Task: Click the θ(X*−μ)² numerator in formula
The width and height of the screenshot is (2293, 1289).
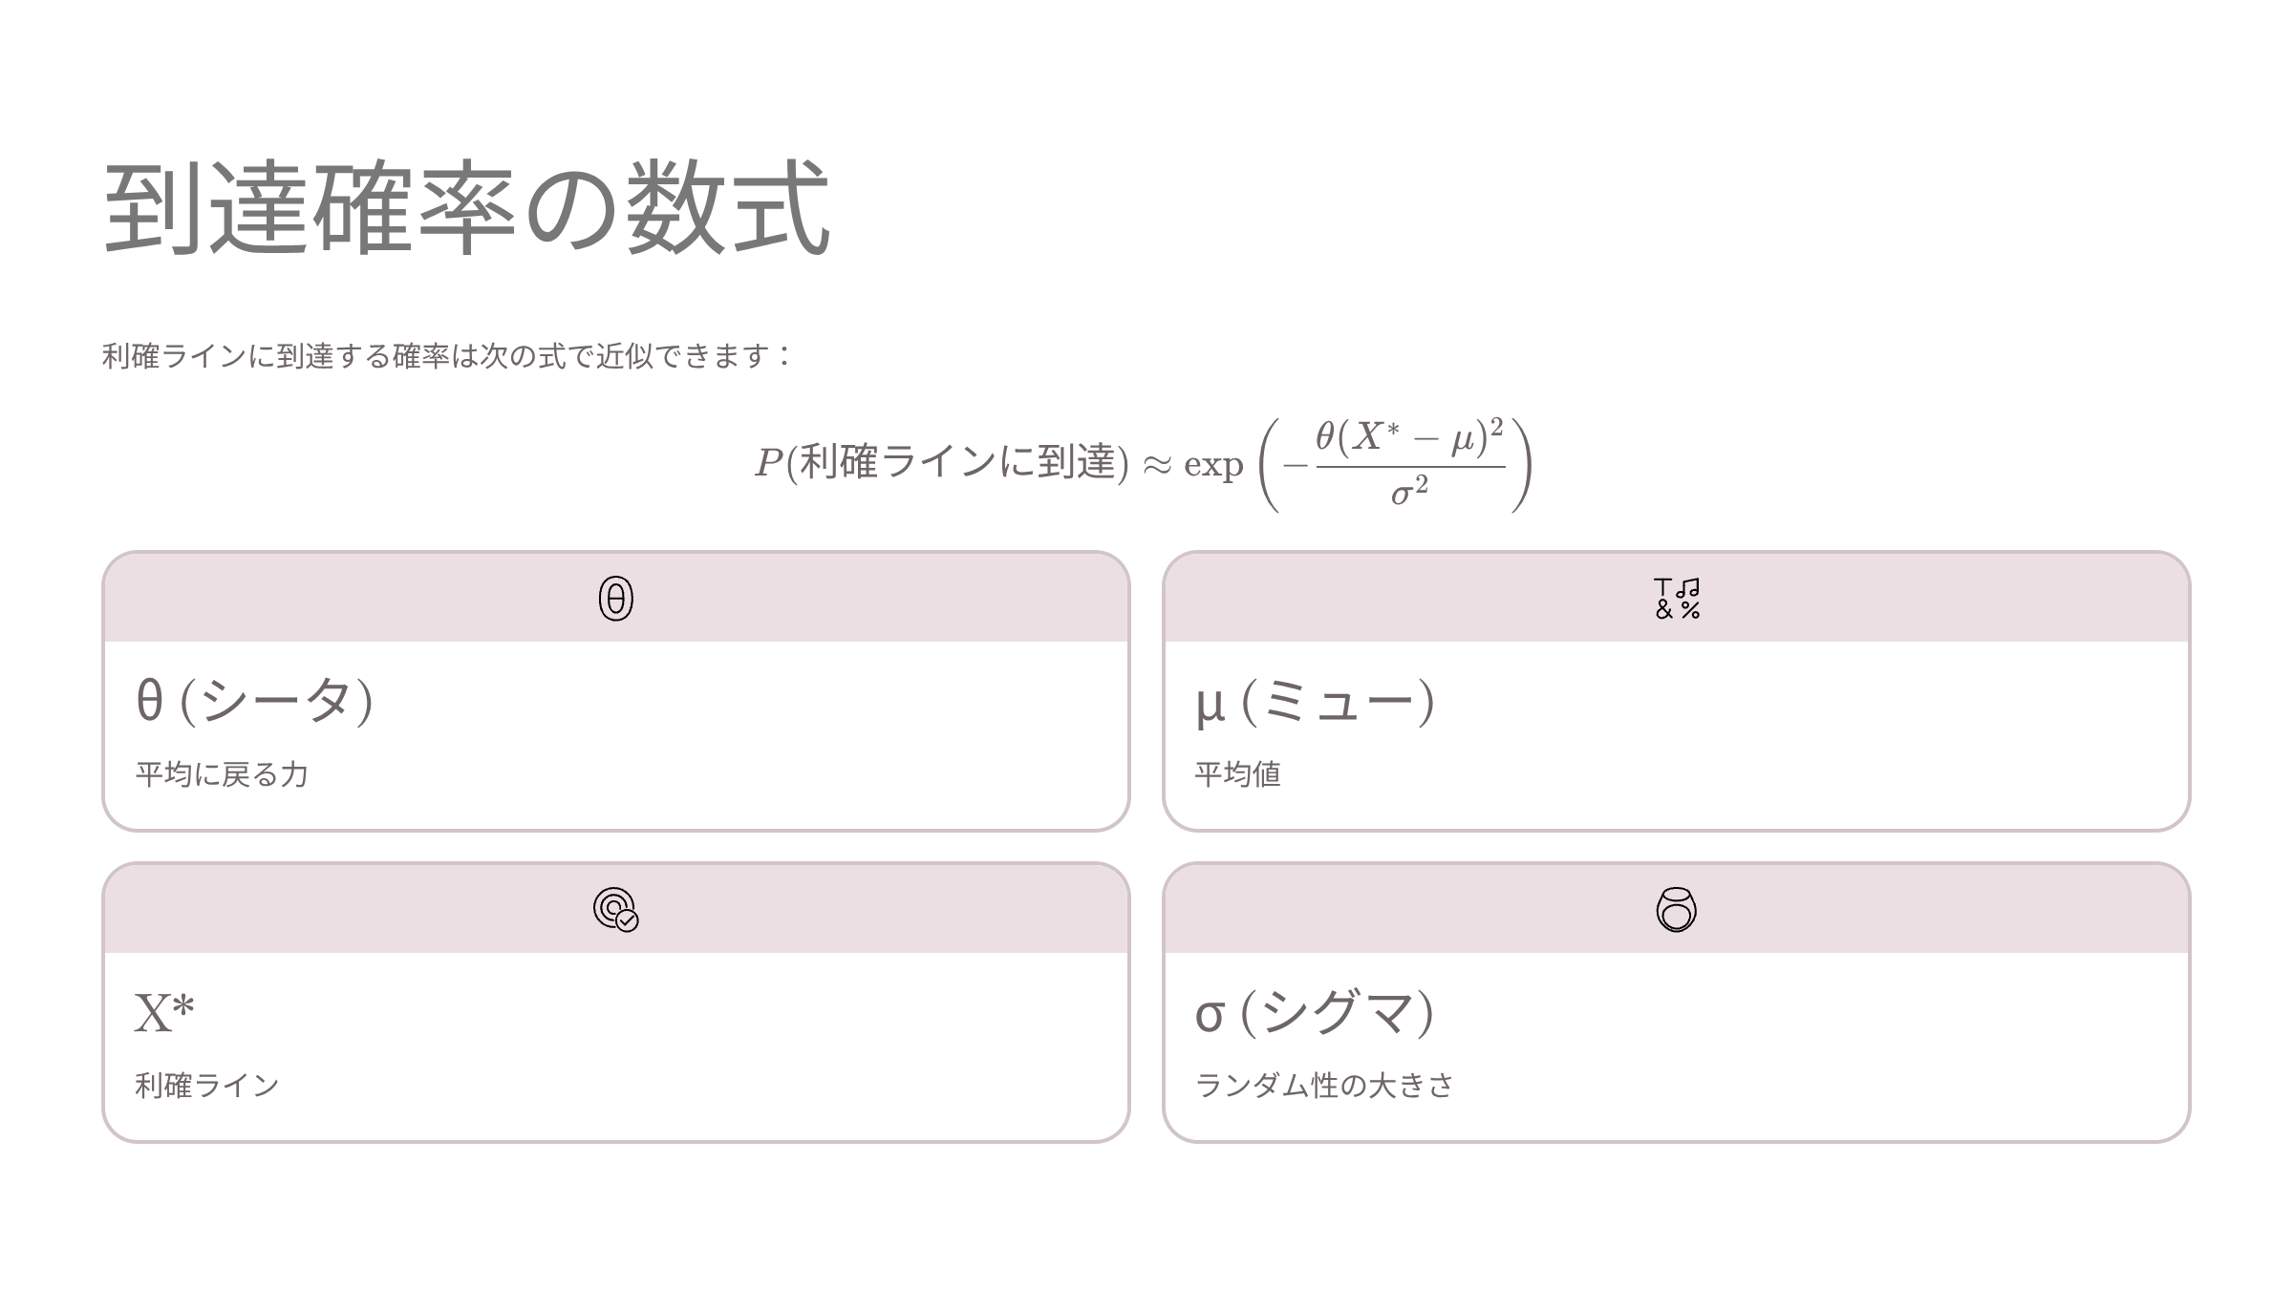Action: click(1409, 437)
